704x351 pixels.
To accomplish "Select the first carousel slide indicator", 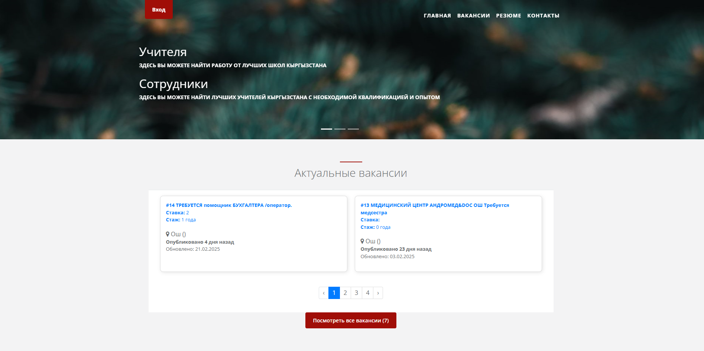I will pyautogui.click(x=327, y=129).
